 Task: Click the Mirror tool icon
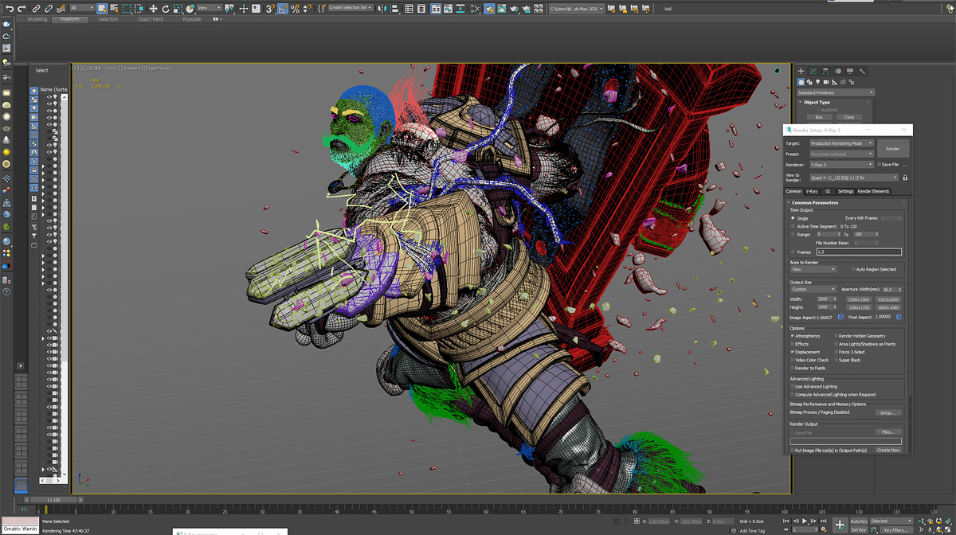coord(383,8)
